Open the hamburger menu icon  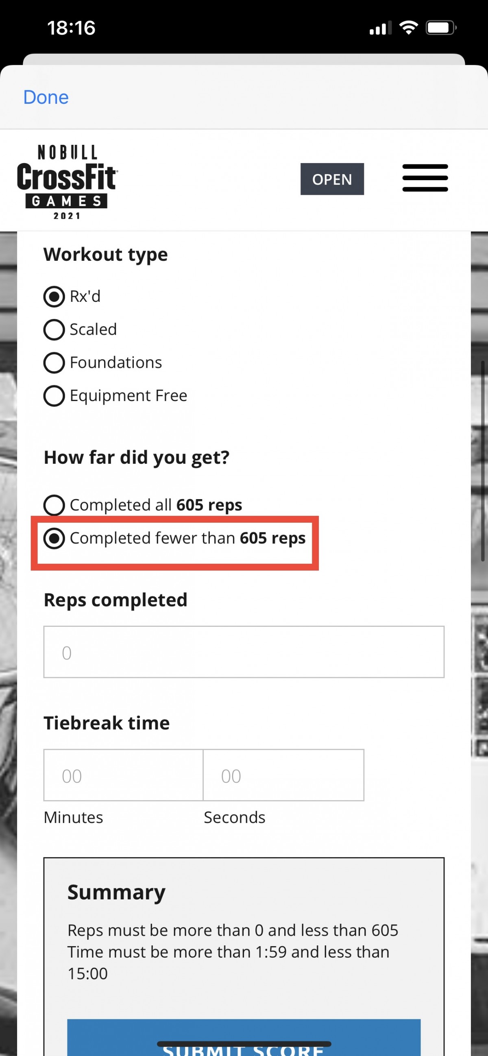(x=425, y=178)
